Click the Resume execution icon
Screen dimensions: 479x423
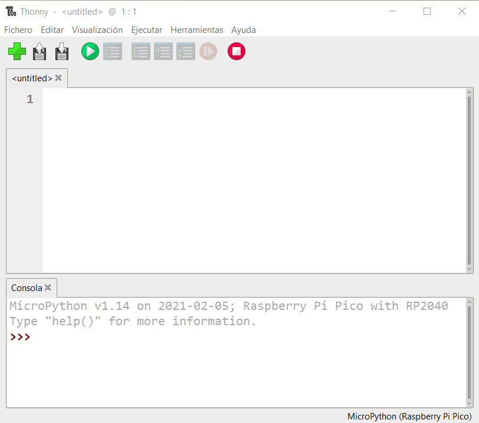pos(208,52)
